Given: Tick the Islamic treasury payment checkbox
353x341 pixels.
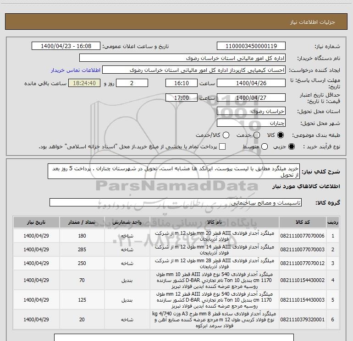Looking at the screenshot, I should [x=222, y=146].
